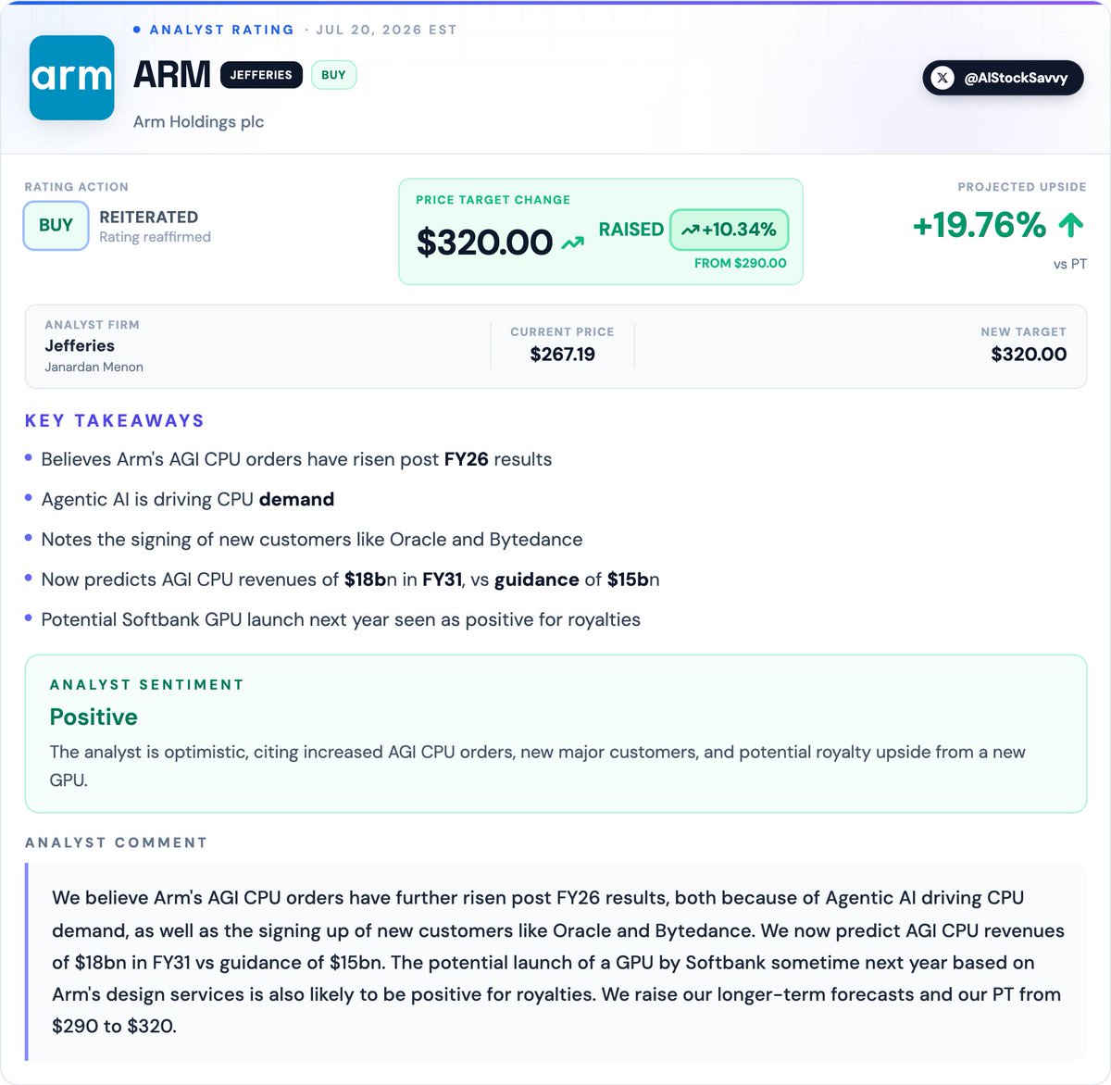The height and width of the screenshot is (1085, 1111).
Task: Select the +19.76% projected upside figure
Action: click(x=980, y=224)
